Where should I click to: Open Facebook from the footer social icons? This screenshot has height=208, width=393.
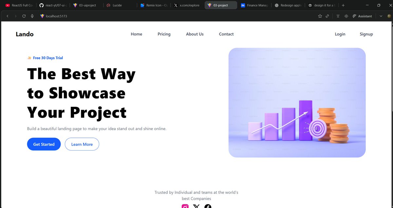[x=208, y=206]
